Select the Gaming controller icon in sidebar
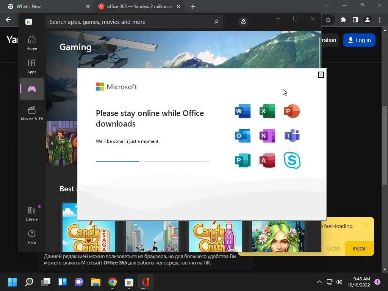The width and height of the screenshot is (388, 291). 32,89
